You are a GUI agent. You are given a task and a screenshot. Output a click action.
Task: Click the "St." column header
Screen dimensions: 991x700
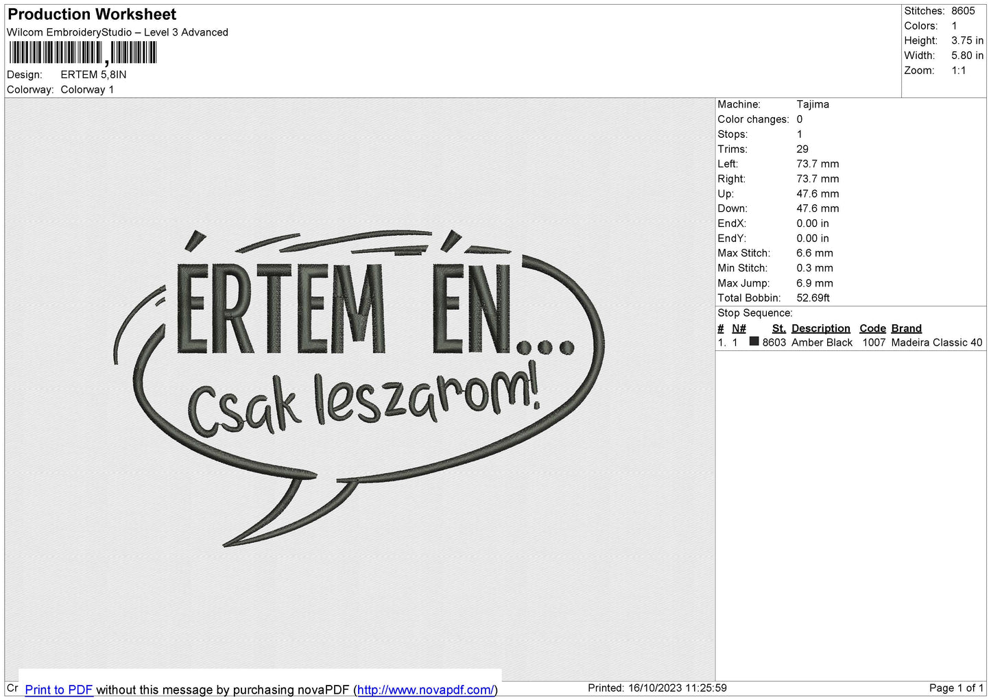(x=779, y=328)
